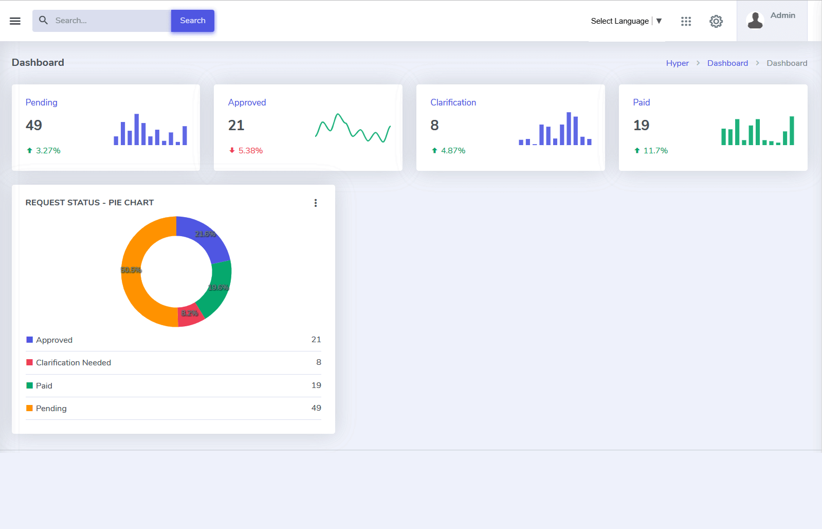Click the magnifier icon in search box
The height and width of the screenshot is (529, 822).
[44, 20]
